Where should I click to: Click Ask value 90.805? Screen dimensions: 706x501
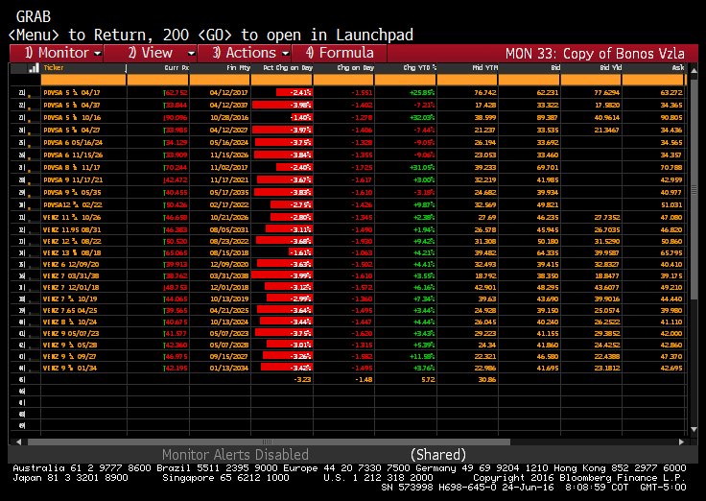[671, 118]
